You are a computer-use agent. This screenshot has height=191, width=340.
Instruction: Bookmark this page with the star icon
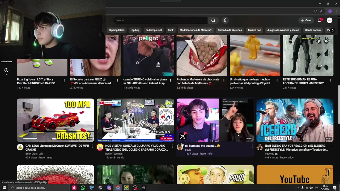(321, 11)
